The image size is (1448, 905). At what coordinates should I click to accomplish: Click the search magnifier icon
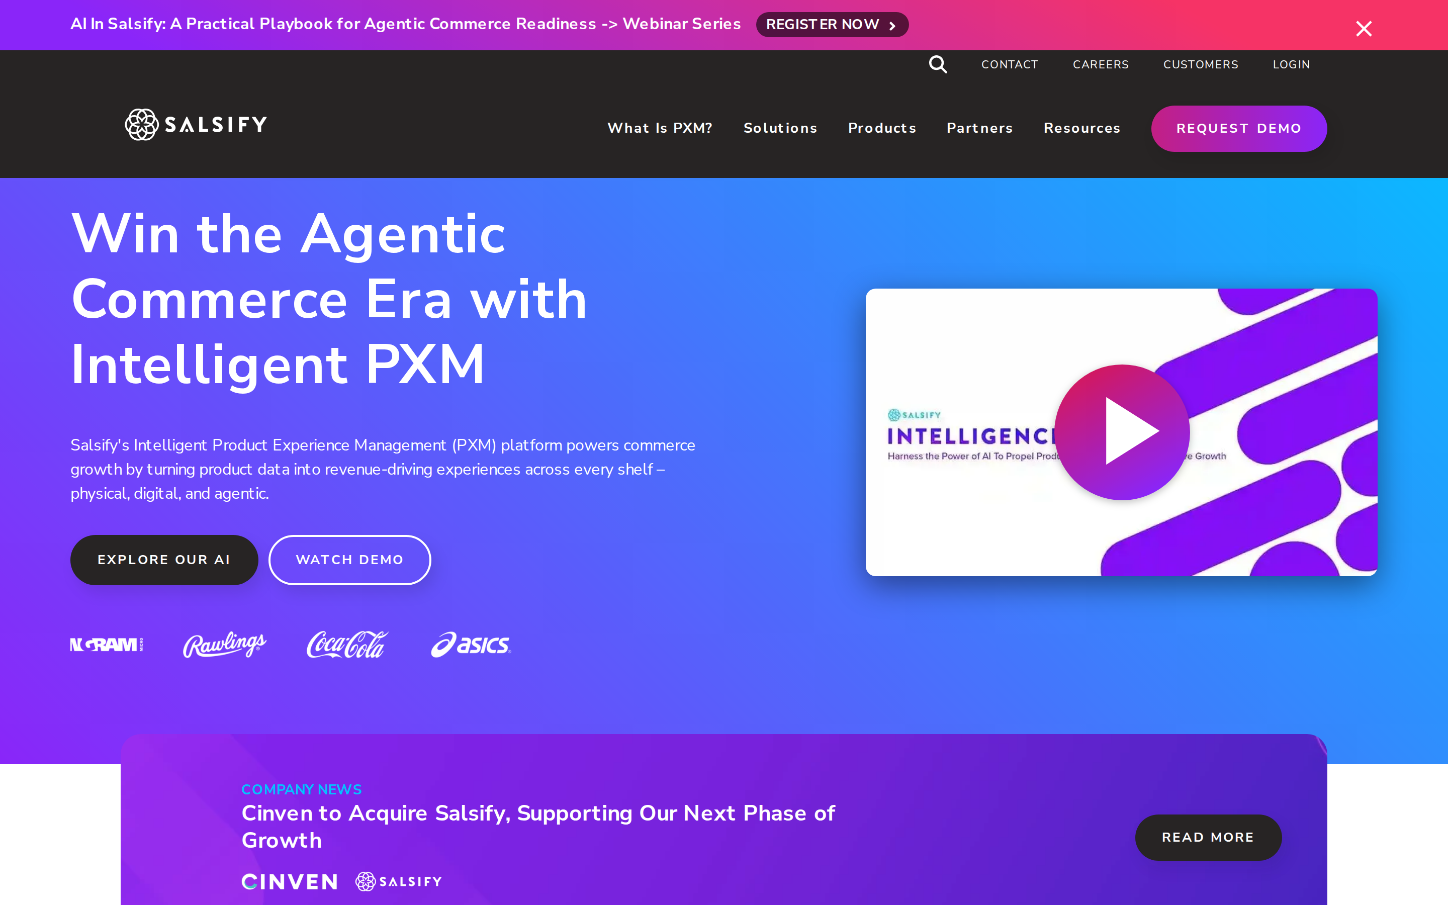pyautogui.click(x=938, y=64)
